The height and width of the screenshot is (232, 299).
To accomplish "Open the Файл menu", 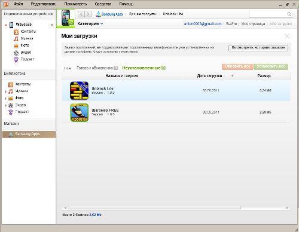I will (x=19, y=4).
